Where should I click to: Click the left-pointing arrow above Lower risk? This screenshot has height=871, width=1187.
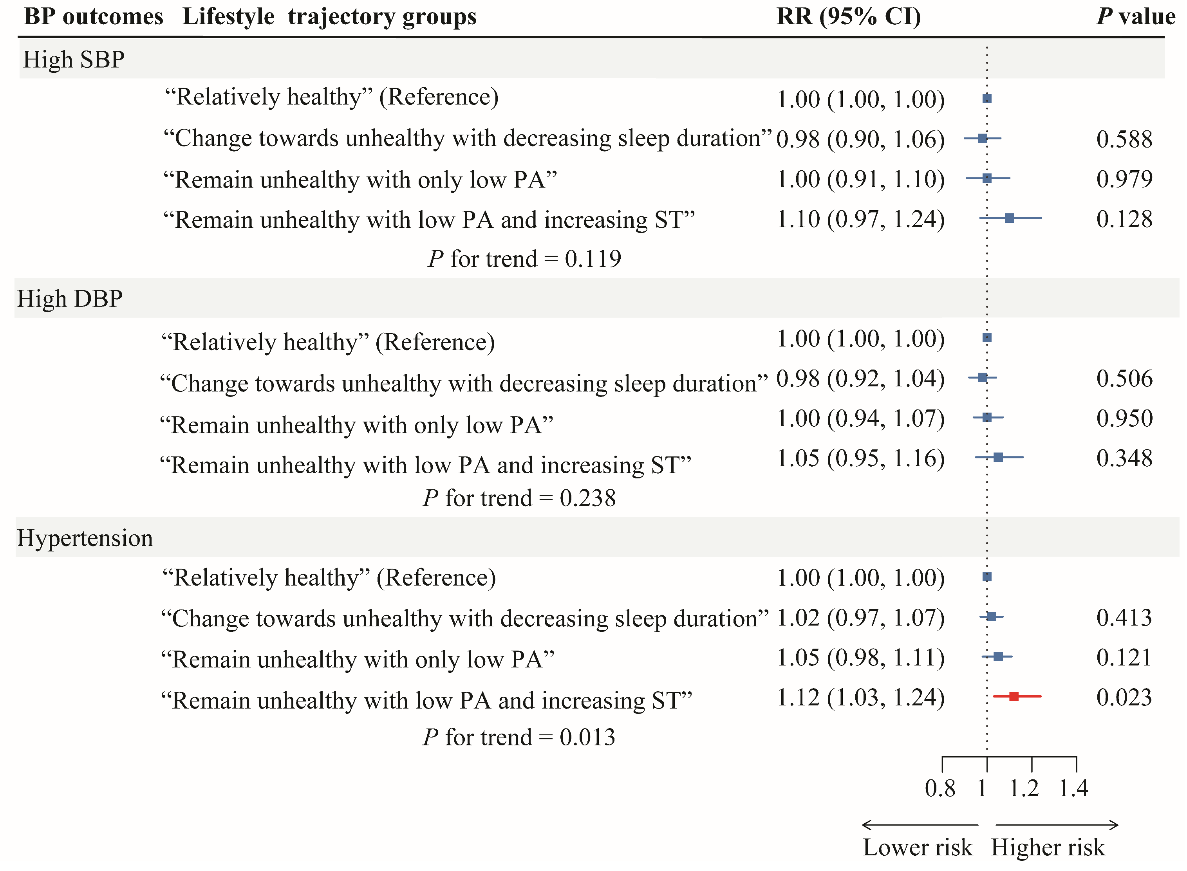(x=920, y=824)
